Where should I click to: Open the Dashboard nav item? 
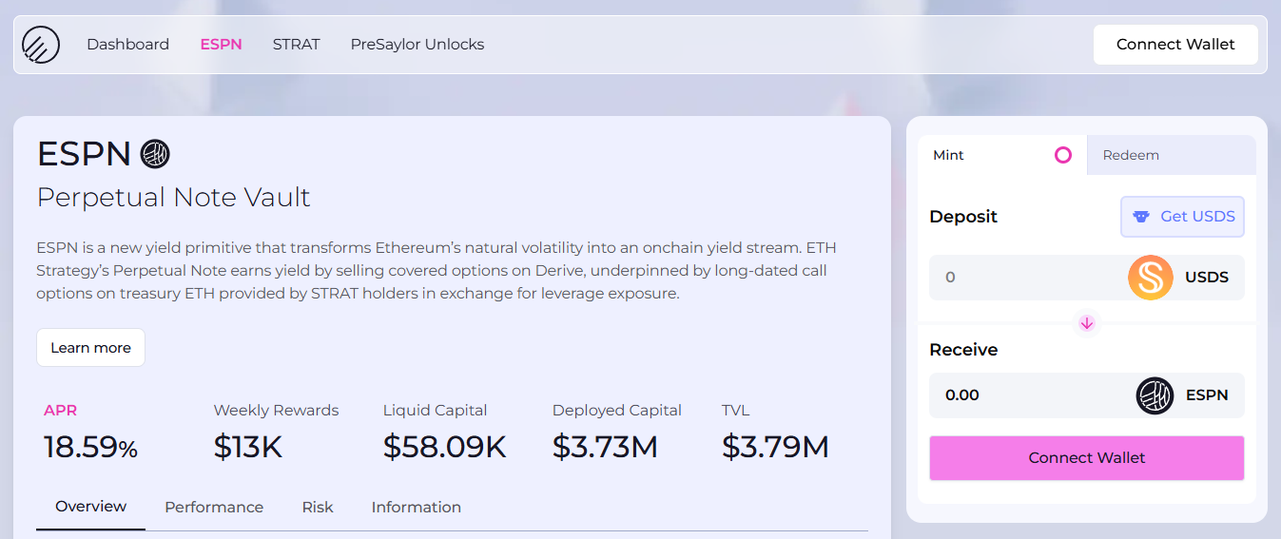127,45
